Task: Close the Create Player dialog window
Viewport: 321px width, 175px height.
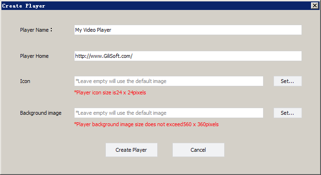Action: 315,6
